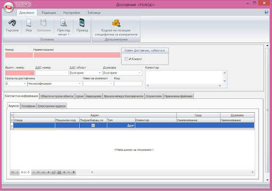Click the Превод phone icon
Viewport: 272px width, 191px height.
tap(82, 23)
